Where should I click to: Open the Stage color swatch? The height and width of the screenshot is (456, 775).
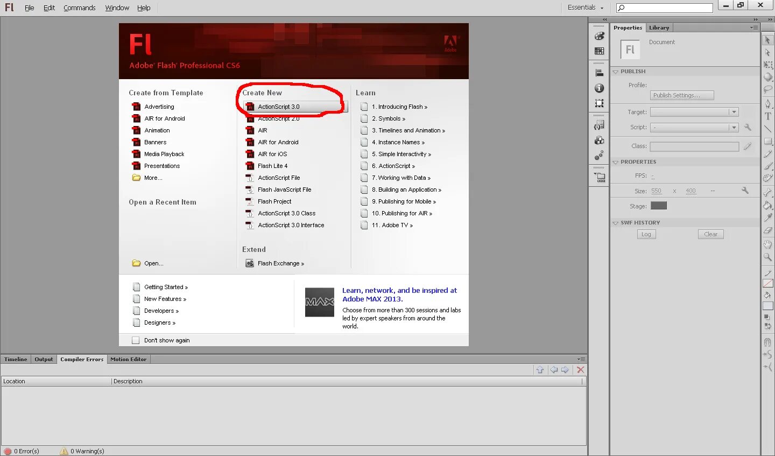[x=659, y=206]
